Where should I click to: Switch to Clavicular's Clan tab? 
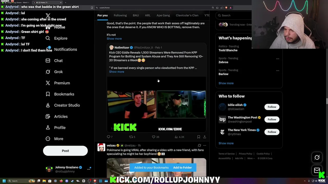pos(187,15)
